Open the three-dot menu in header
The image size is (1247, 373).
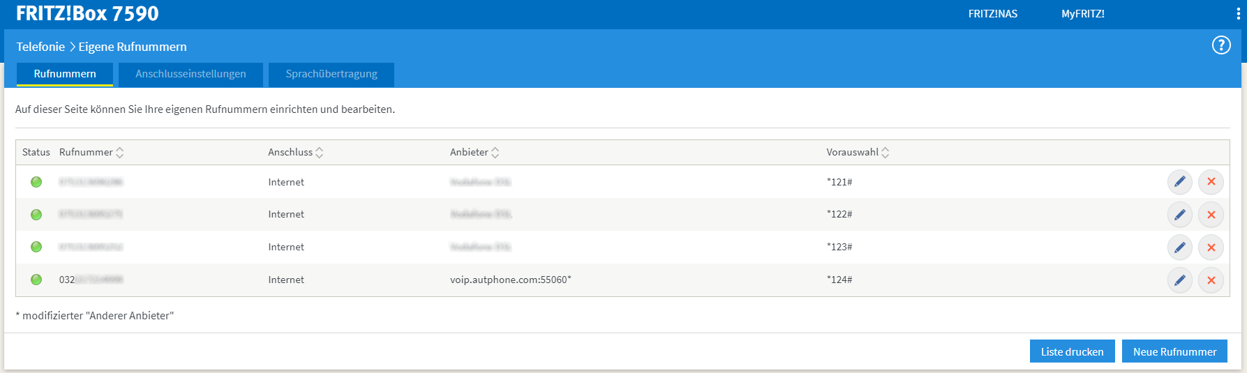[1238, 14]
